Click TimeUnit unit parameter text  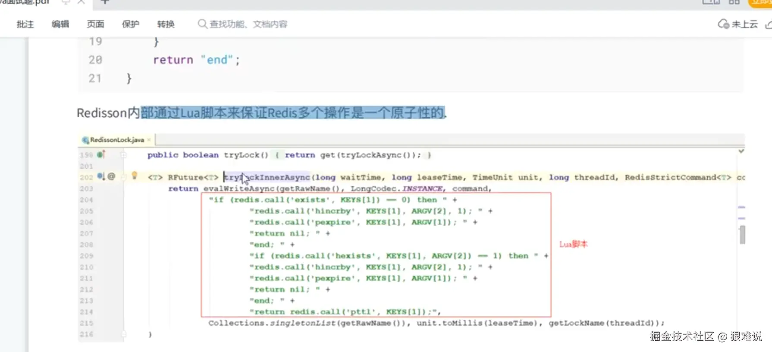505,177
